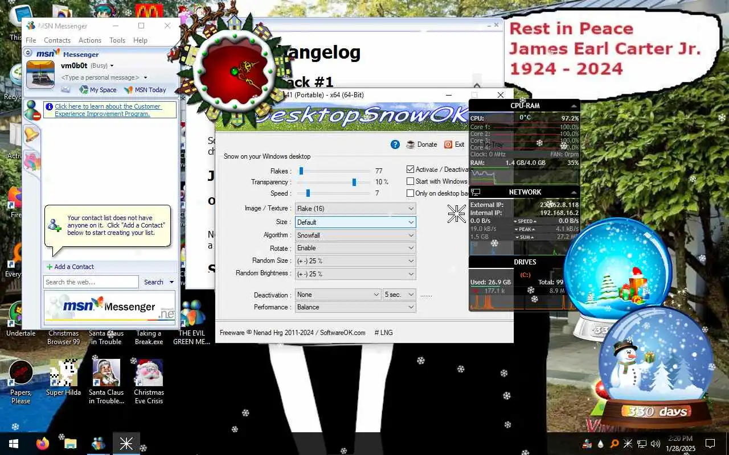
Task: Open the Tools menu in MSN Messenger
Action: (x=117, y=40)
